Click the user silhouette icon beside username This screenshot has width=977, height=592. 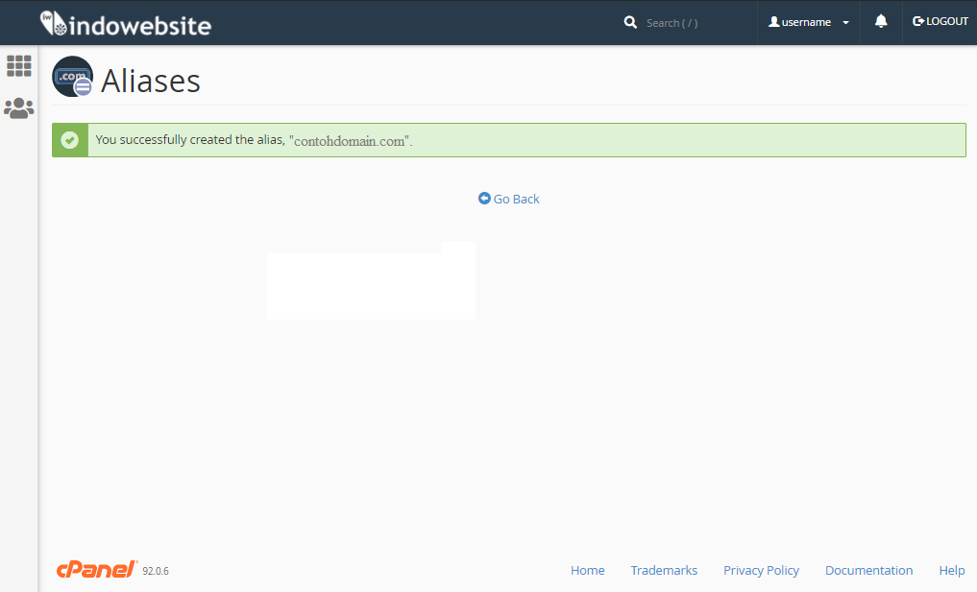click(773, 22)
